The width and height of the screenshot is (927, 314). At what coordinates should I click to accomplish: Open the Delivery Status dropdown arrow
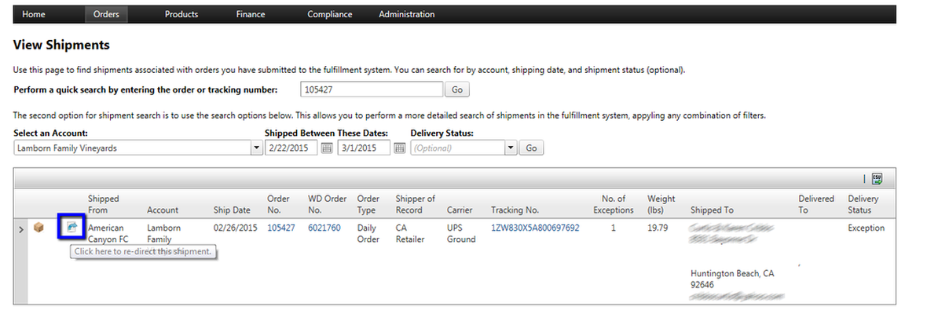511,148
